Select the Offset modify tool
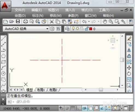Screen dimensions: 135x112 [x=129, y=56]
